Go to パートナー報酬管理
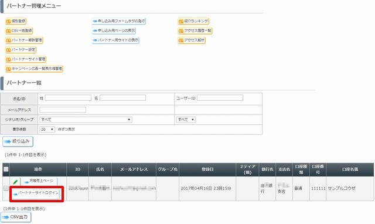This screenshot has width=375, height=224. (x=24, y=40)
